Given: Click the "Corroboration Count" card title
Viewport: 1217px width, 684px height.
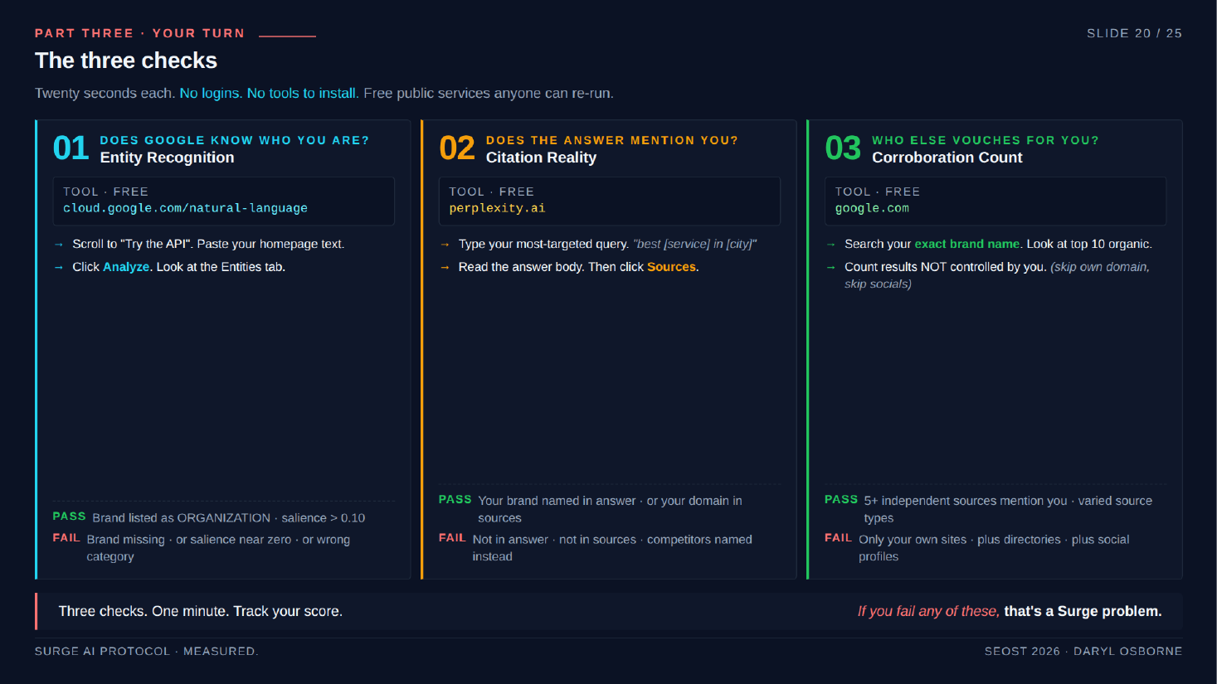Looking at the screenshot, I should click(947, 158).
